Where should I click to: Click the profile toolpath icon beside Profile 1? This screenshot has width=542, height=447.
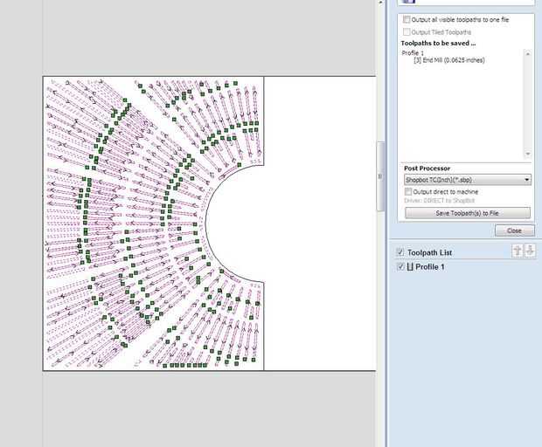(410, 267)
